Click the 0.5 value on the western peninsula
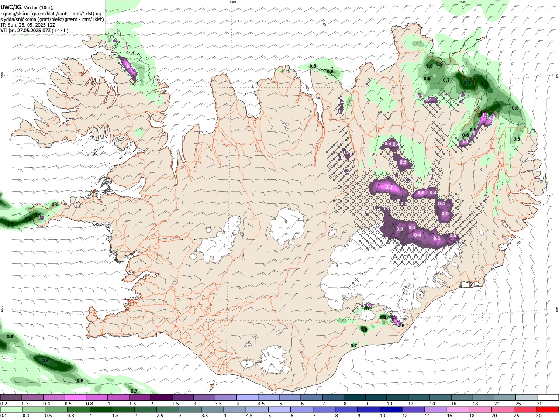Viewport: 559px width, 419px height. 55,204
